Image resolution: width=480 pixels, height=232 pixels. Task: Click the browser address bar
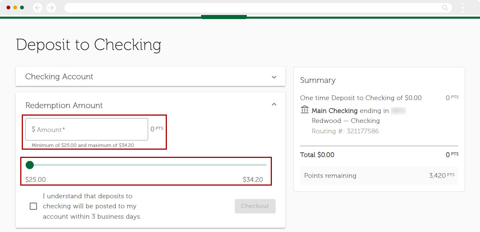pyautogui.click(x=251, y=8)
